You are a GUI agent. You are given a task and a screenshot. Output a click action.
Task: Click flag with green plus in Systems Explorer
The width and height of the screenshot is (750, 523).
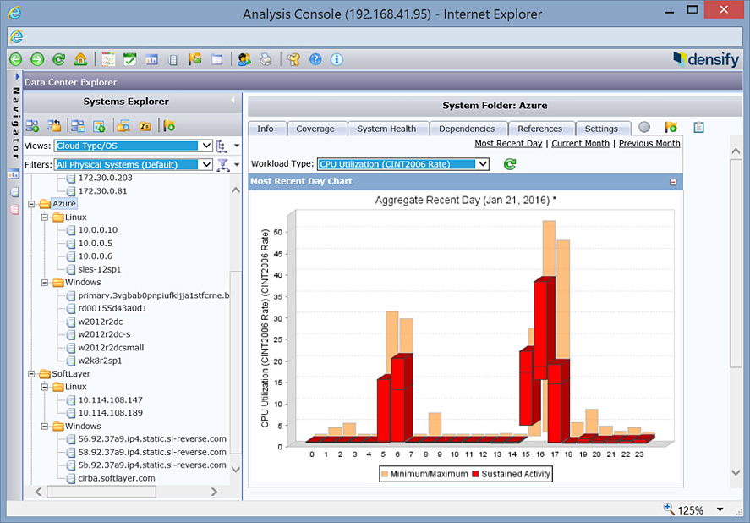(169, 126)
